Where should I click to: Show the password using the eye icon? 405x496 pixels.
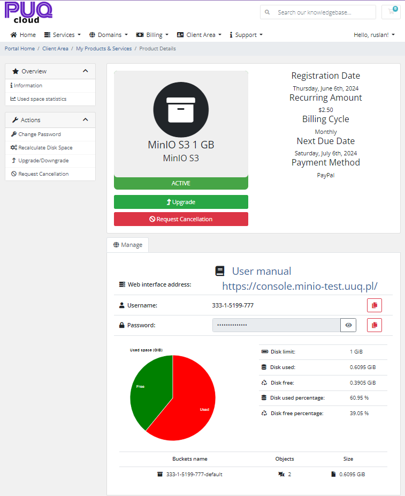[348, 325]
